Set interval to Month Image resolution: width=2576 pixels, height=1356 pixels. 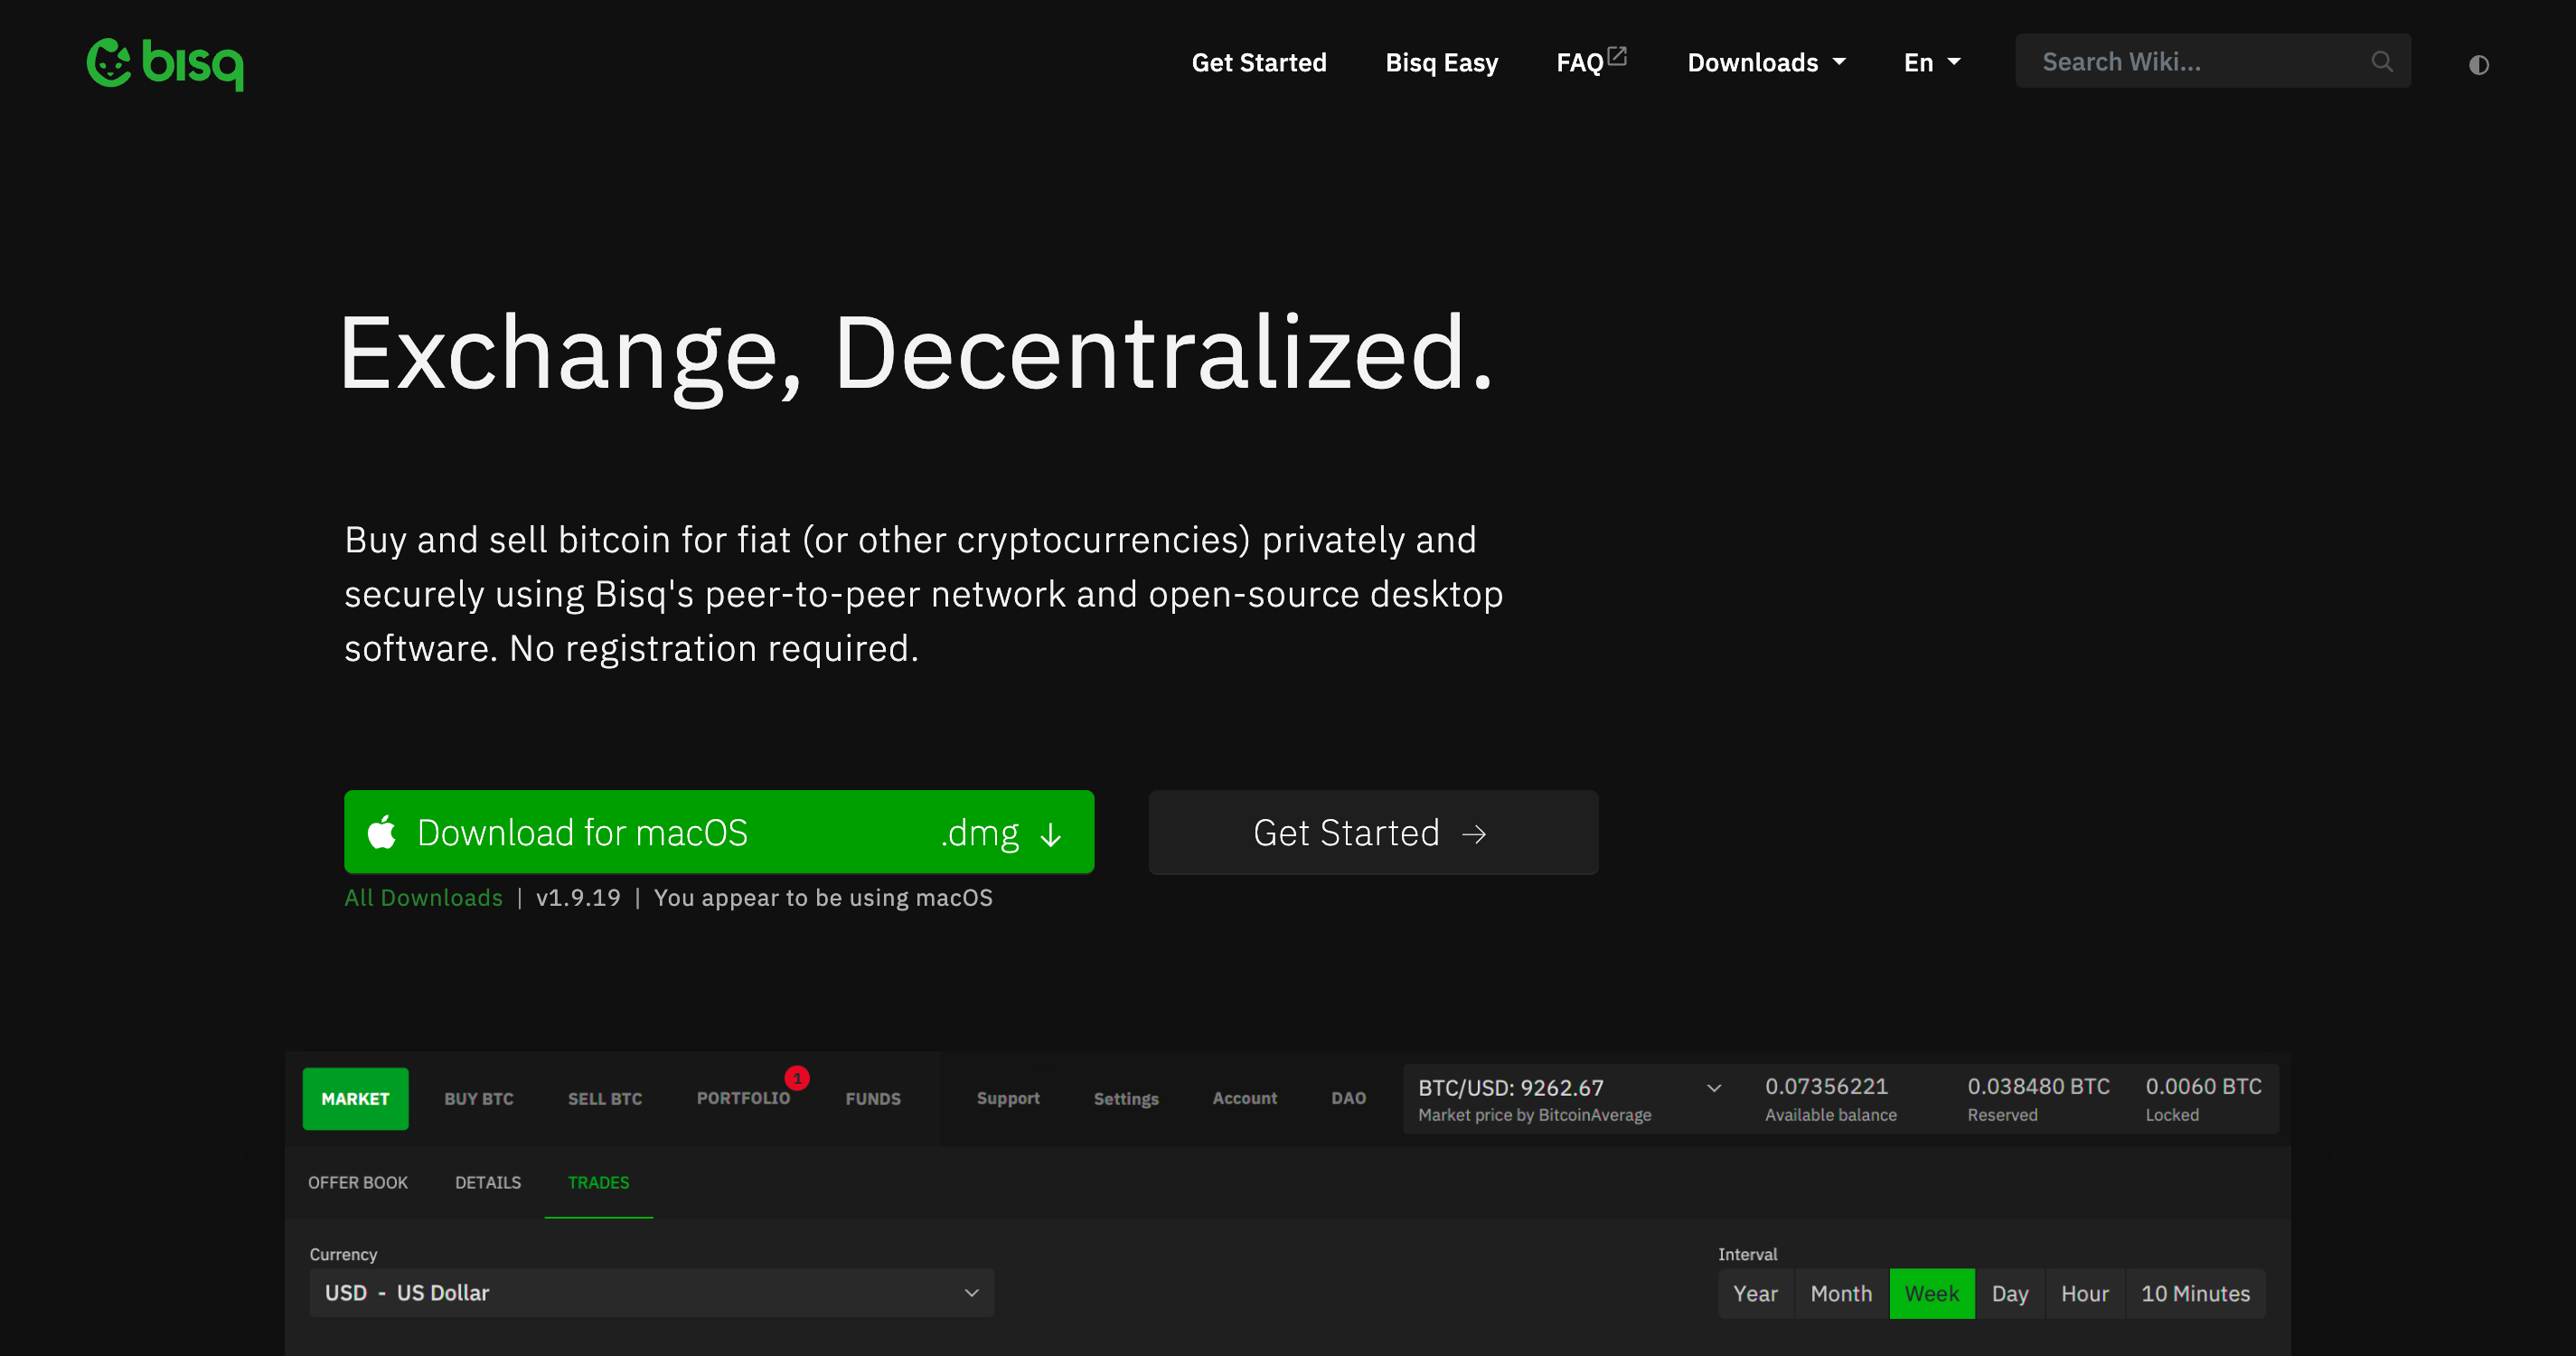[1841, 1294]
